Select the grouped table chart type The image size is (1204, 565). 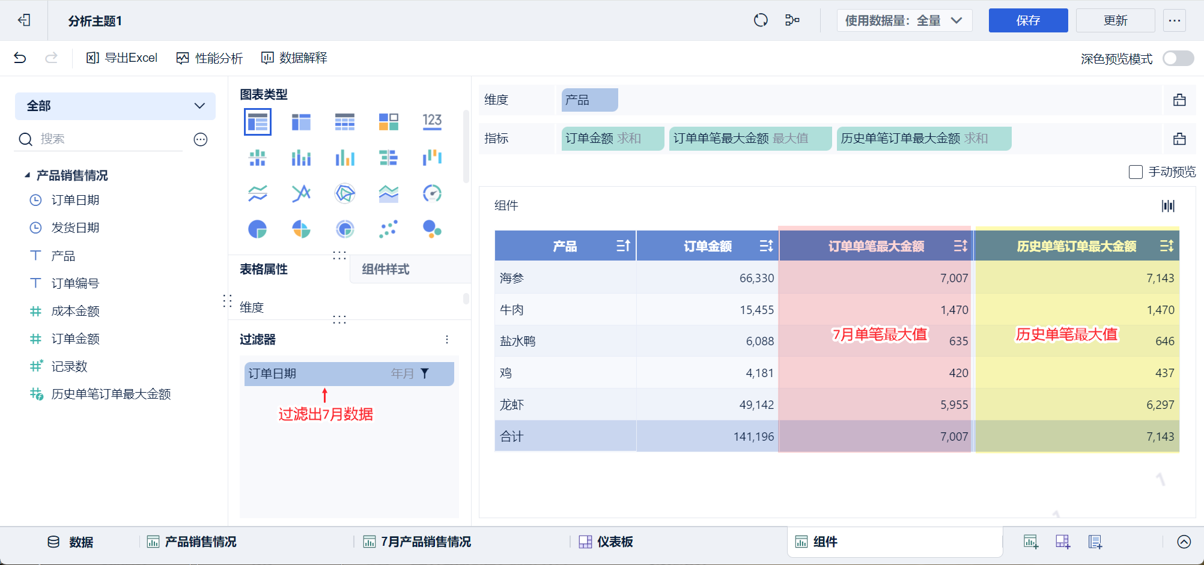(258, 122)
